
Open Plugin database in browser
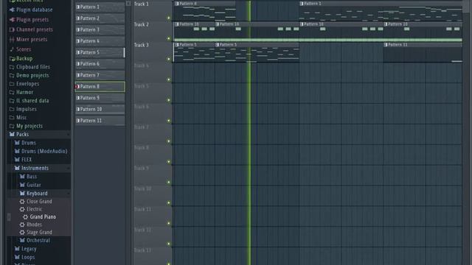pyautogui.click(x=34, y=10)
